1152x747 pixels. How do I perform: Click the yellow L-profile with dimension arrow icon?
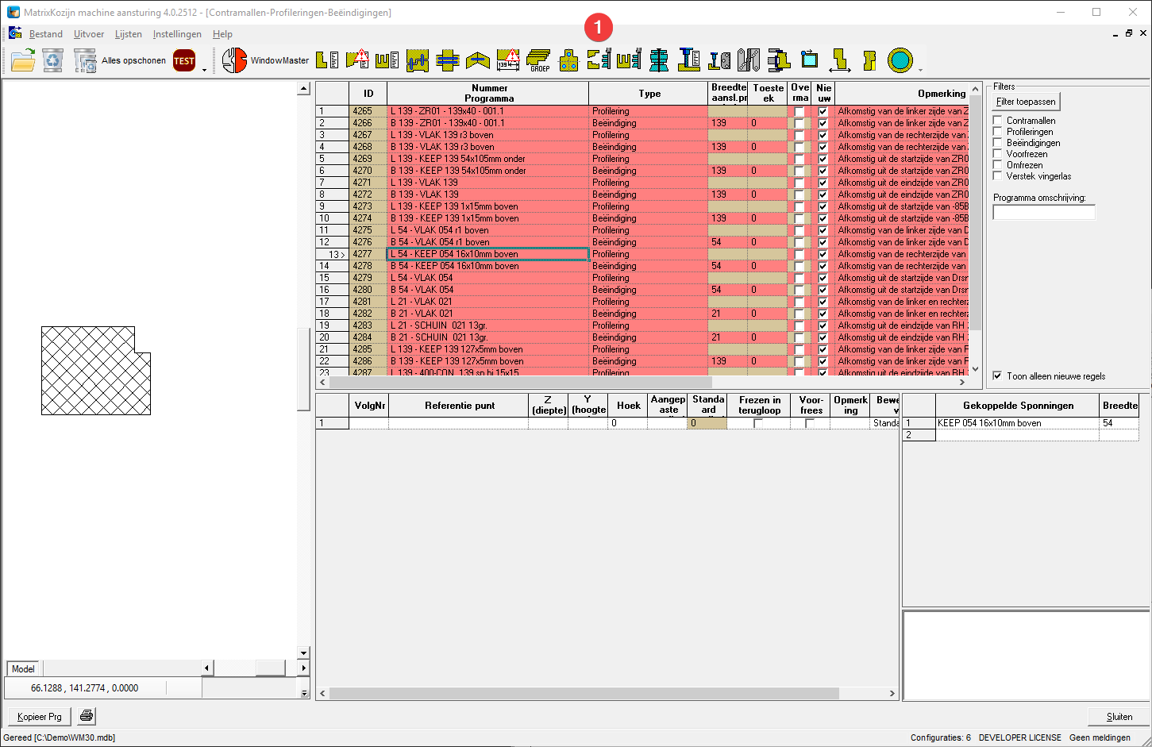[839, 60]
